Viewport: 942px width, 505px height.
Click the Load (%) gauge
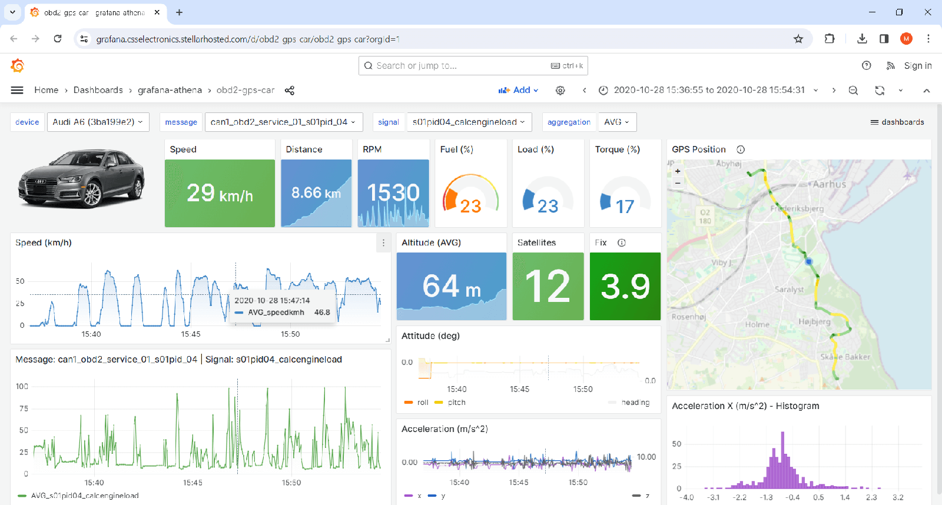tap(548, 194)
